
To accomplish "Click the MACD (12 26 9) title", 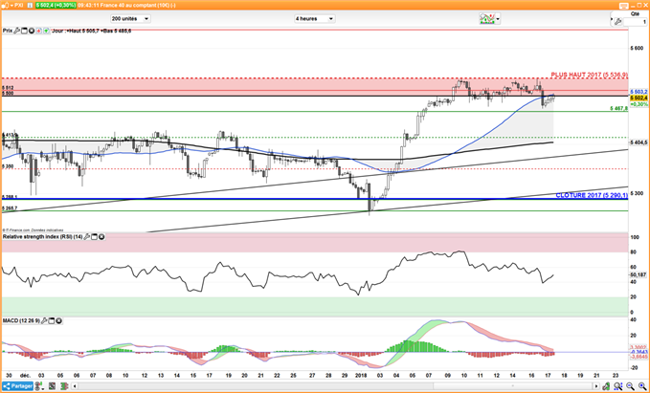I will click(22, 321).
